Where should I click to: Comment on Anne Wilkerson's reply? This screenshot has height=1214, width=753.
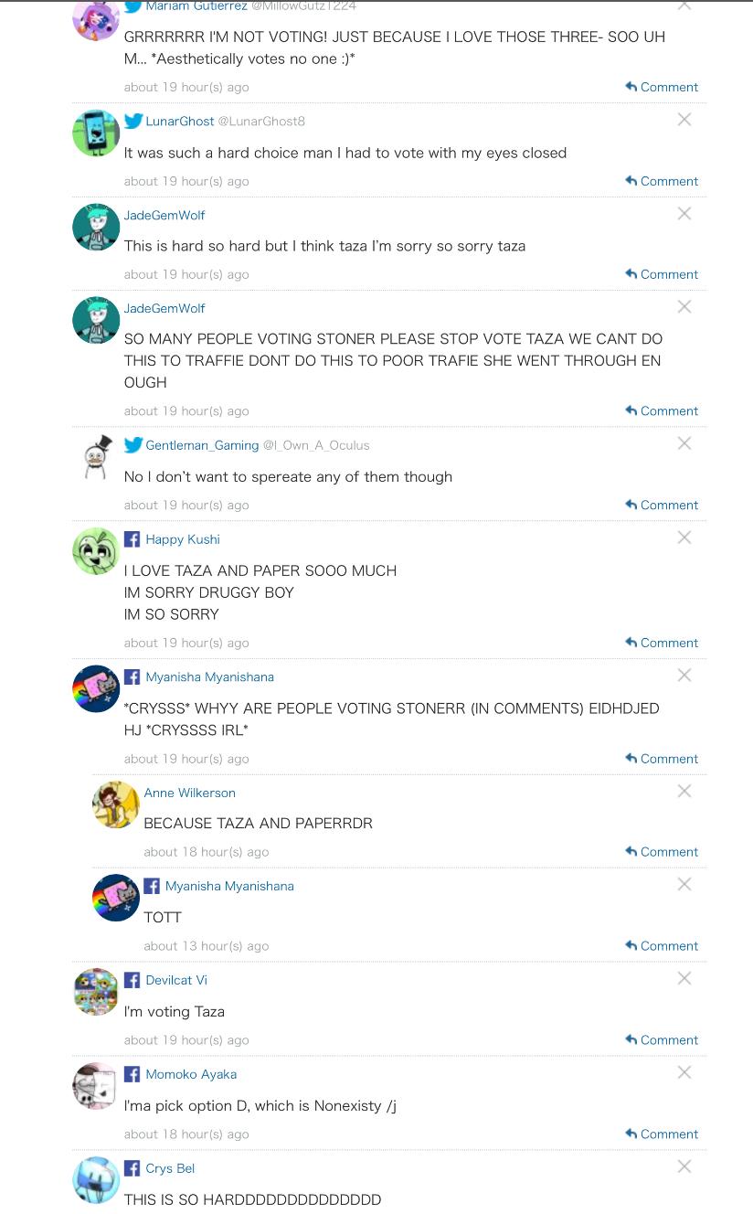pyautogui.click(x=662, y=851)
